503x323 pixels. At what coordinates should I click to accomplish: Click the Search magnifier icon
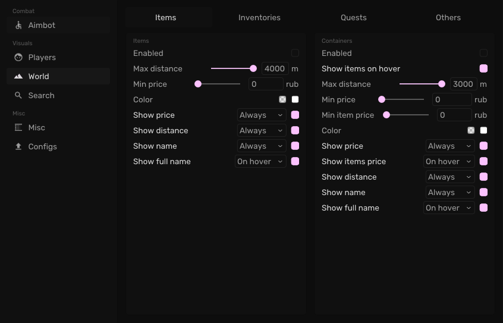pos(18,96)
